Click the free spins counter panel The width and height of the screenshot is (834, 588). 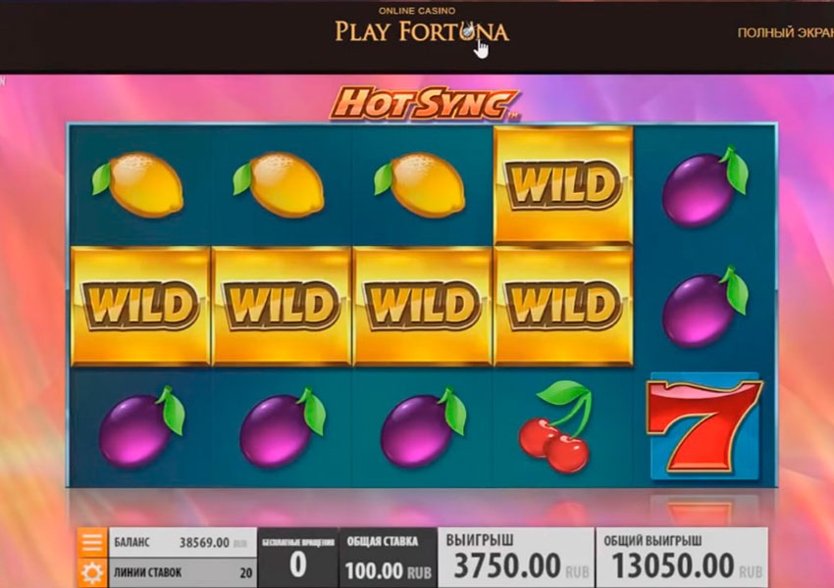click(x=298, y=558)
